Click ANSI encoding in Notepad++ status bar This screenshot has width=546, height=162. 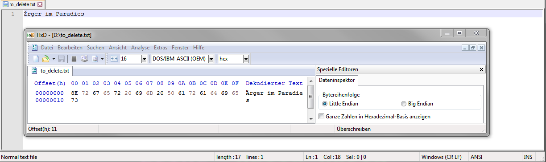click(477, 157)
